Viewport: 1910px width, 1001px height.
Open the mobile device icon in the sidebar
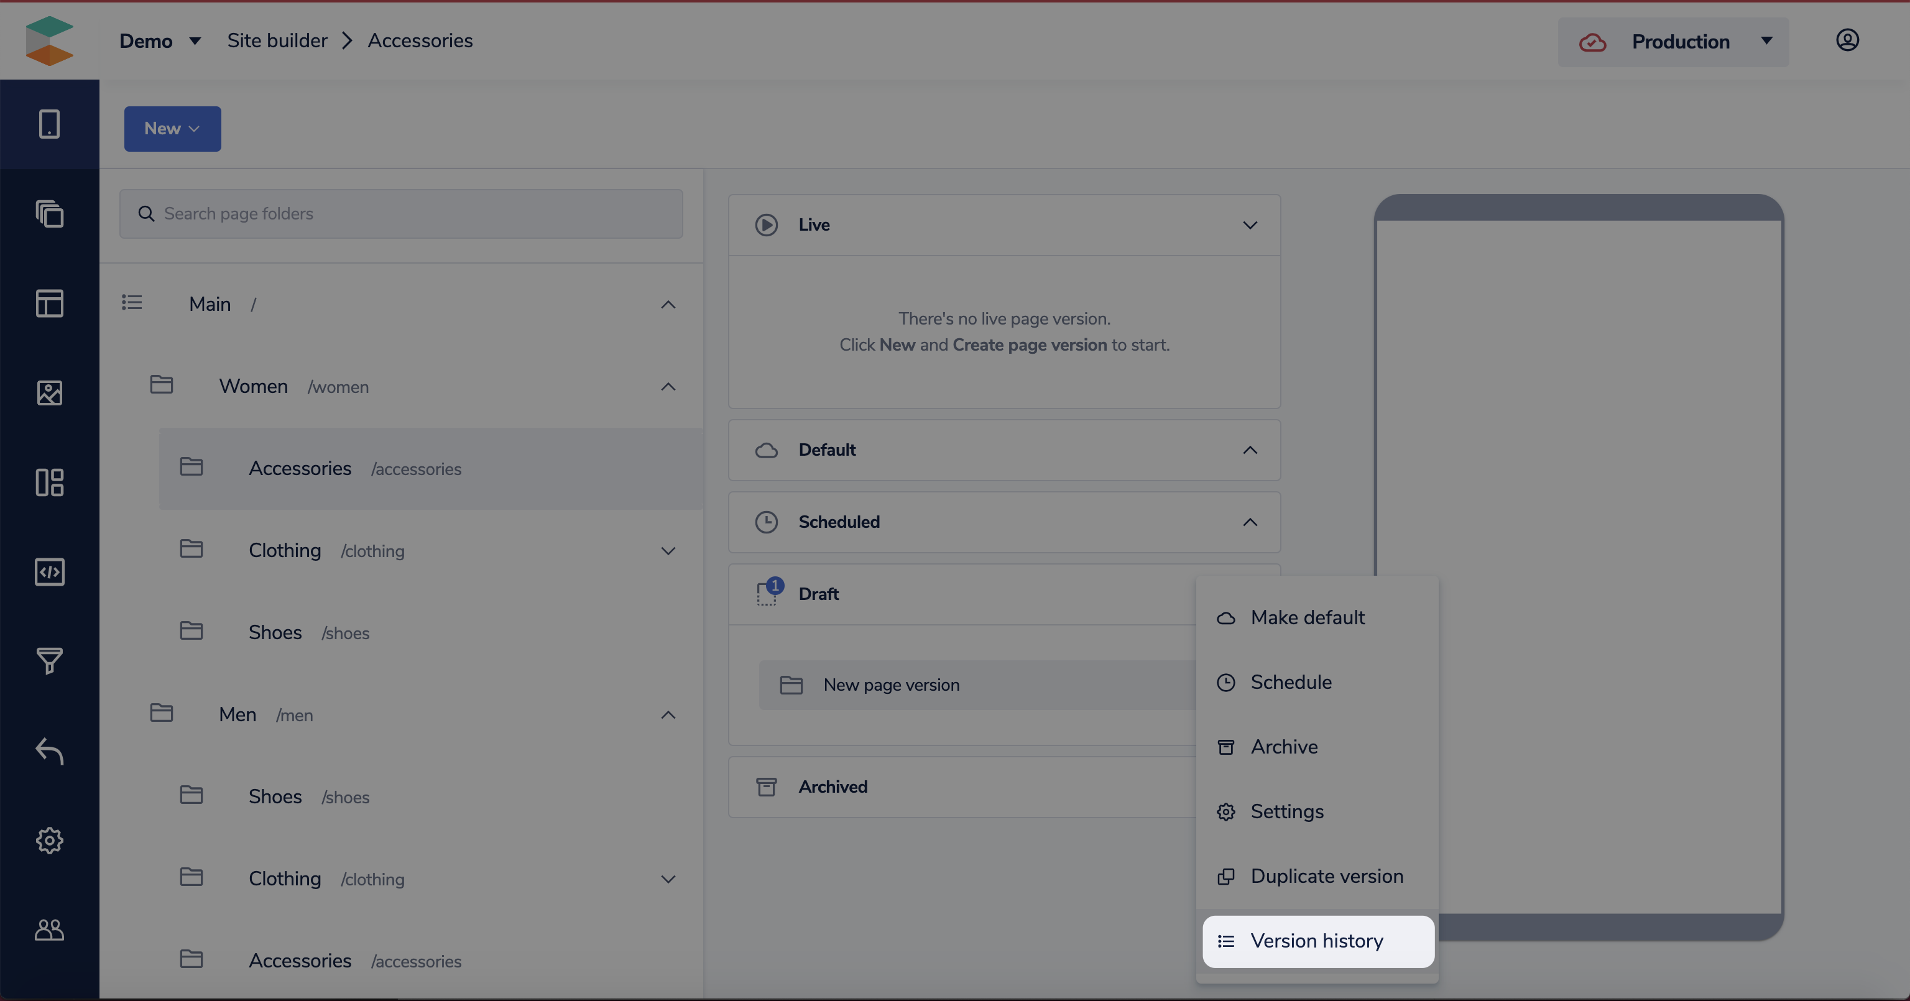(x=49, y=124)
